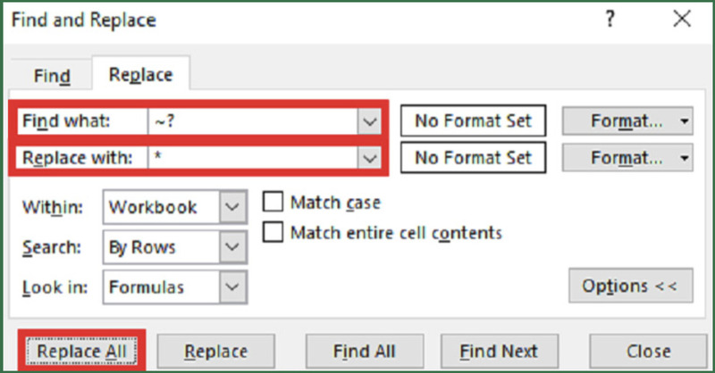
Task: Switch to the Find tab
Action: coord(52,76)
